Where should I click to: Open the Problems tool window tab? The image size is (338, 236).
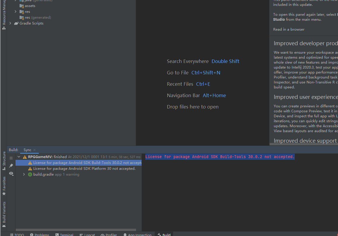40,235
